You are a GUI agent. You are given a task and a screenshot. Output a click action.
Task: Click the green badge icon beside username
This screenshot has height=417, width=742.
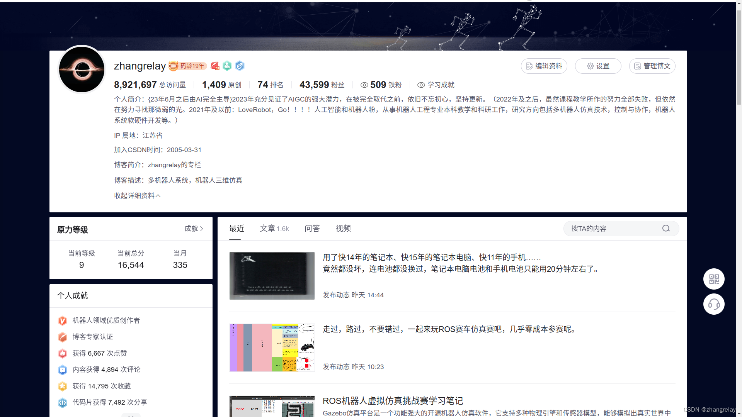coord(227,66)
